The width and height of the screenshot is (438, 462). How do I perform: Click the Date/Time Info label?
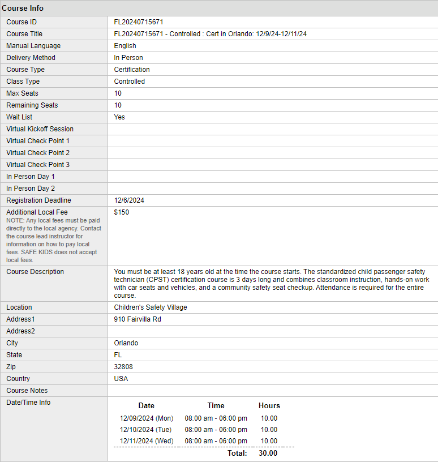(x=28, y=403)
